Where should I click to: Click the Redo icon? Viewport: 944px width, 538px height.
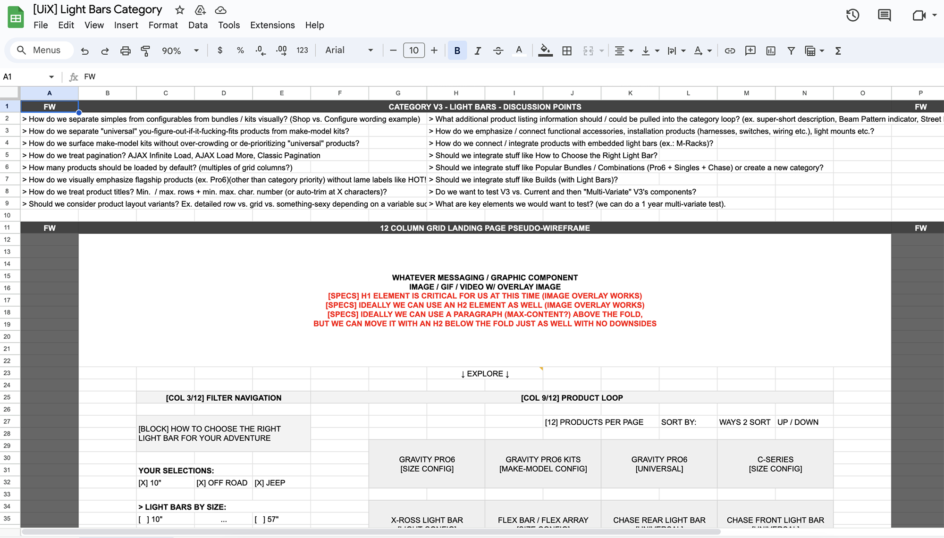pos(105,50)
